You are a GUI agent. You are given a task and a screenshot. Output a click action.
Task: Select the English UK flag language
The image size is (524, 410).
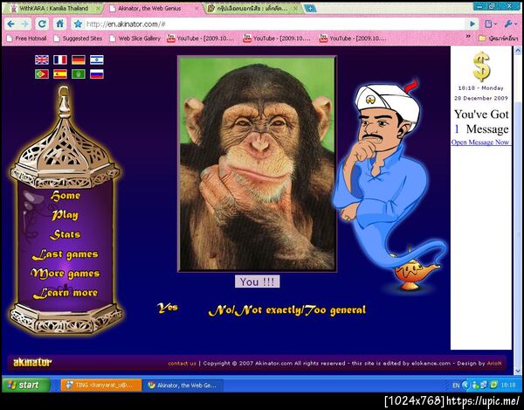click(42, 59)
